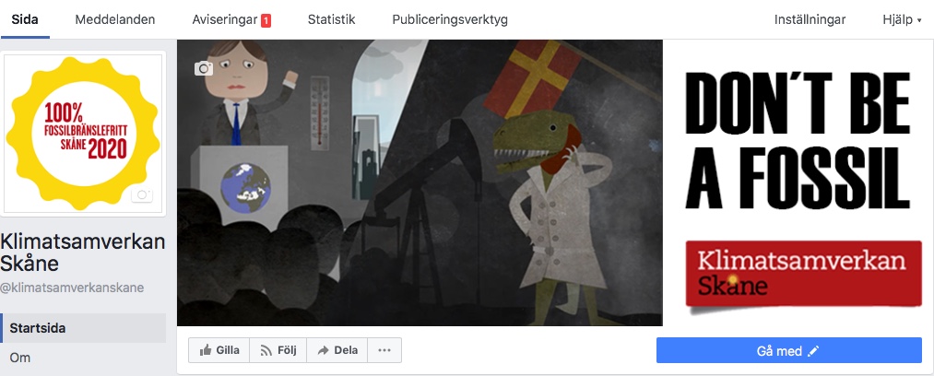Select the Sida tab
The image size is (934, 376).
click(24, 19)
